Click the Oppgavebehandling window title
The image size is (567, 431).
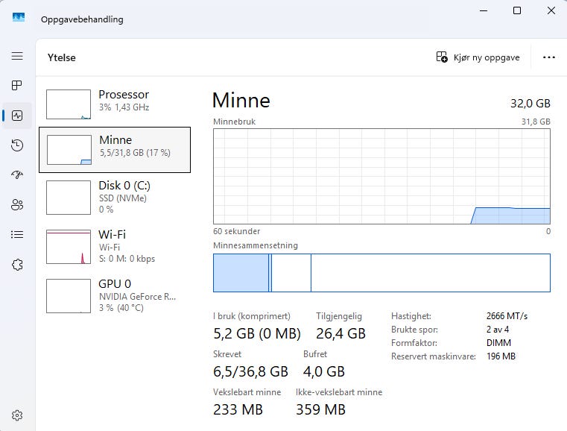[x=82, y=19]
